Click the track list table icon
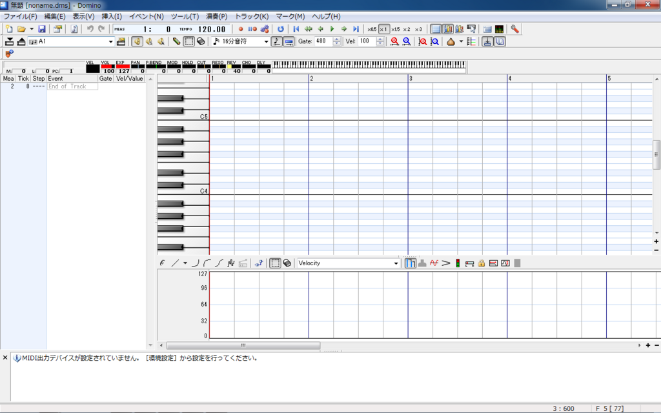661x413 pixels. tap(487, 29)
